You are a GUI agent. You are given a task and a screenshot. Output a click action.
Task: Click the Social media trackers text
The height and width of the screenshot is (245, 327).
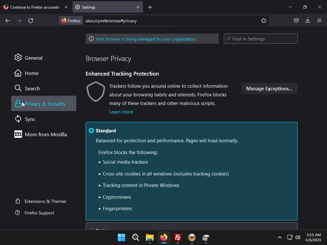pos(125,162)
